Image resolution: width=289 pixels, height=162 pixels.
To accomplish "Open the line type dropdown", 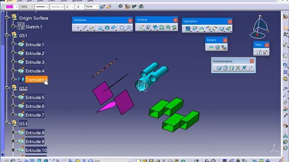I will click(62, 7).
